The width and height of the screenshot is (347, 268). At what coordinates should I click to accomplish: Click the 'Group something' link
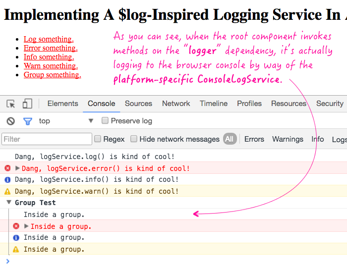(52, 75)
